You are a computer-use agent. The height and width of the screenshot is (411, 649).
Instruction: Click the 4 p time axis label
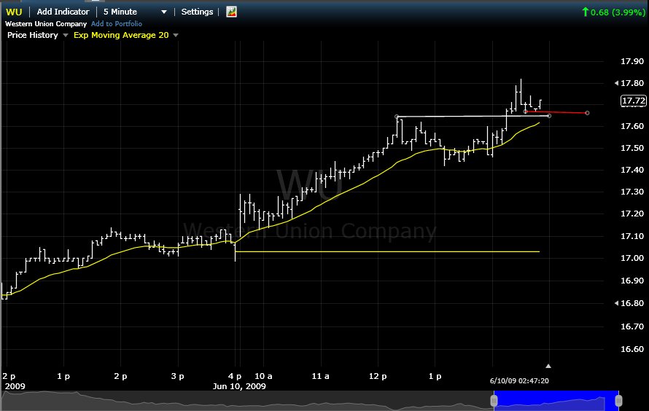[x=235, y=376]
